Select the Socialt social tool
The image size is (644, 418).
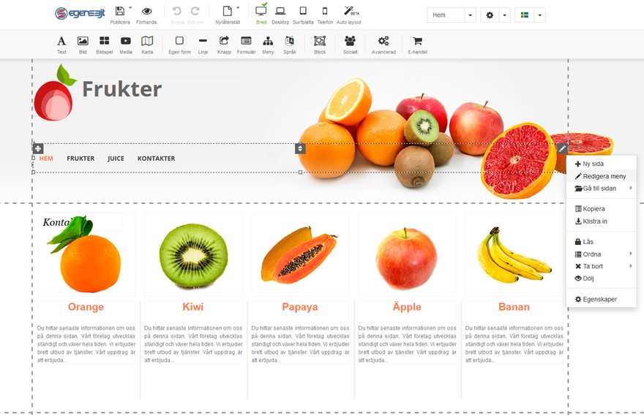point(351,45)
